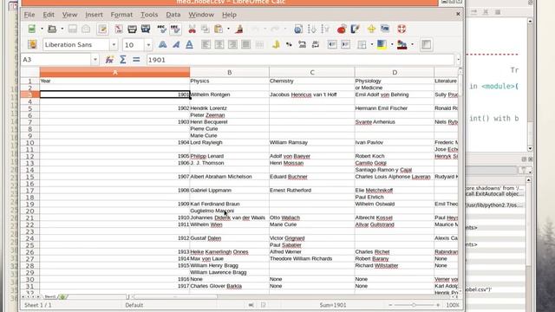Open the Data menu
Viewport: 555px width, 312px height.
coord(173,15)
